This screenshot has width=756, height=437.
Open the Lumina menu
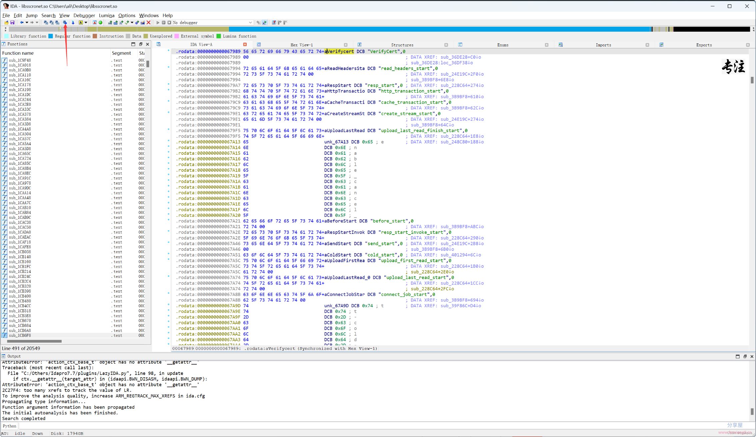pyautogui.click(x=107, y=15)
